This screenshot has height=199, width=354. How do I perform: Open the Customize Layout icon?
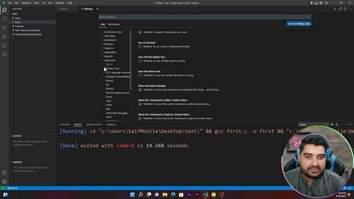(326, 3)
